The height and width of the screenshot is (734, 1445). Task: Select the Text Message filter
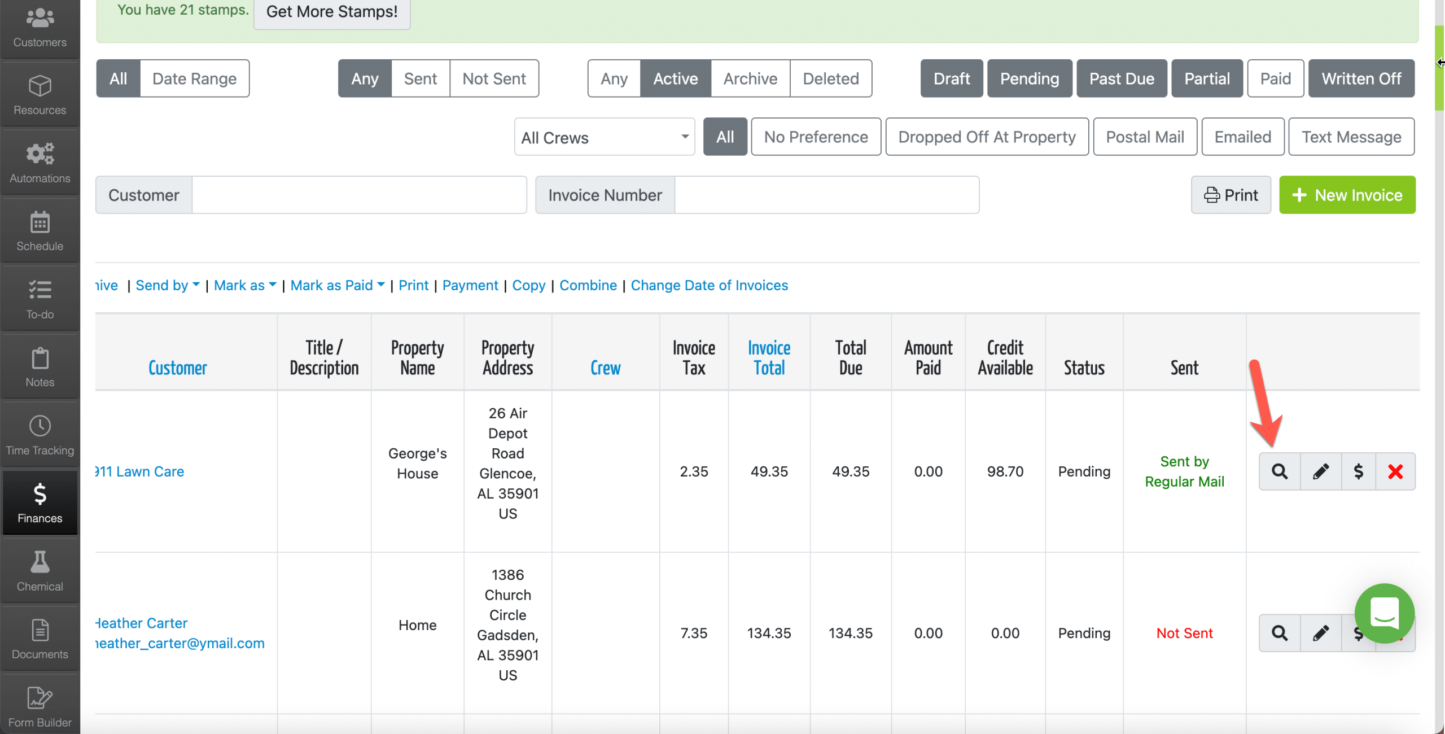point(1351,137)
